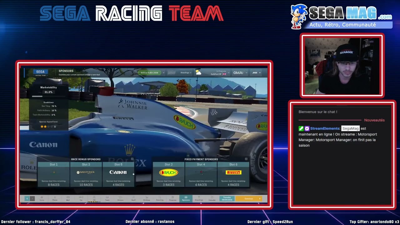Open the Standings icon in bottom bar

coord(199,199)
